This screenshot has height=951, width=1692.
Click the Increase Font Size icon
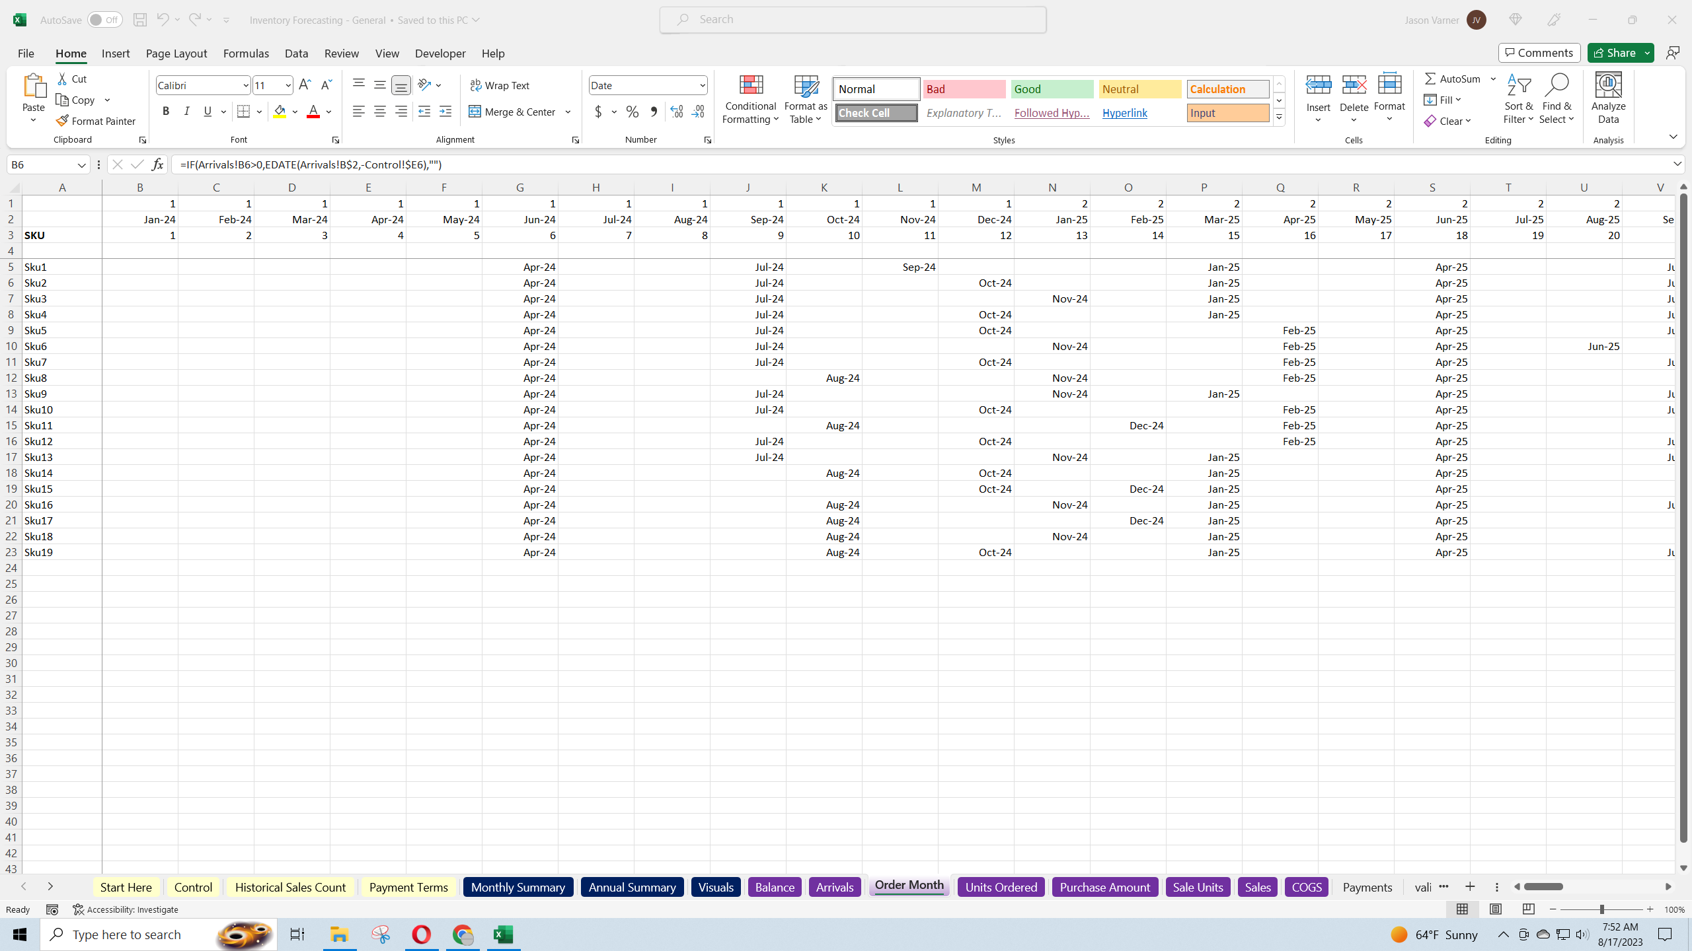pyautogui.click(x=304, y=85)
